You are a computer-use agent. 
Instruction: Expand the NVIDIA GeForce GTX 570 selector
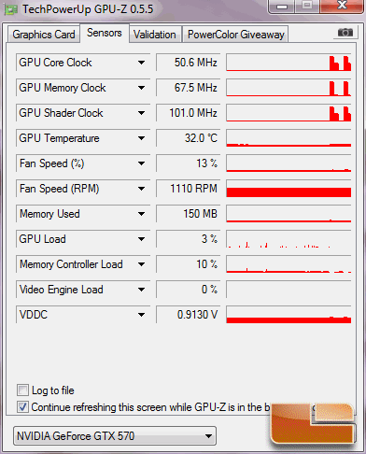(115, 436)
